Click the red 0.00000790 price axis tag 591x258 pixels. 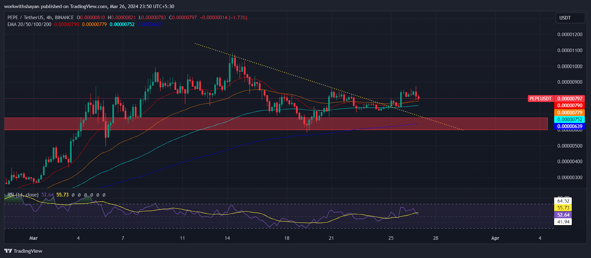point(570,106)
